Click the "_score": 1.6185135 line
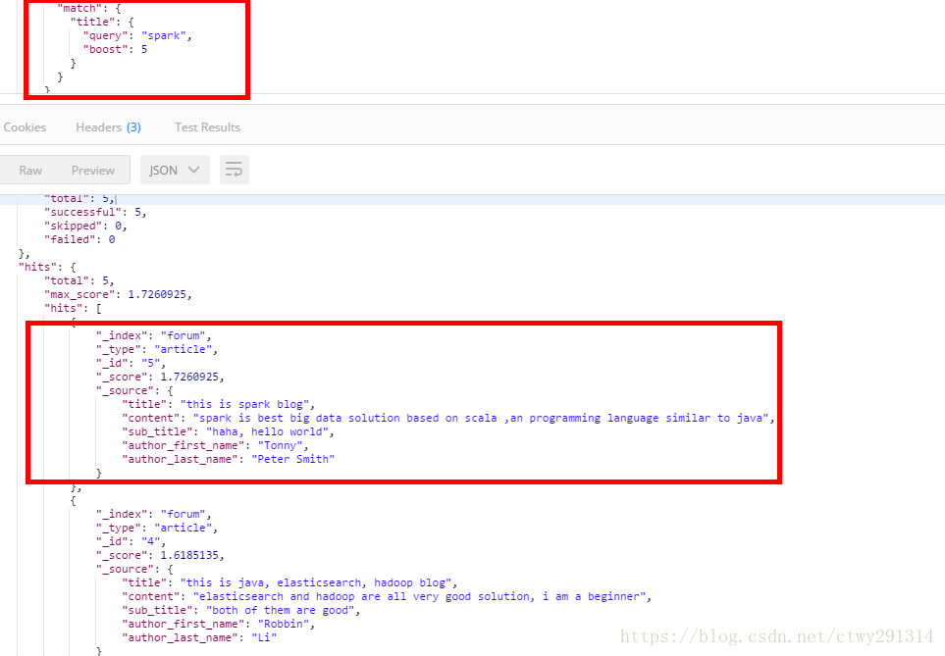 click(x=160, y=555)
